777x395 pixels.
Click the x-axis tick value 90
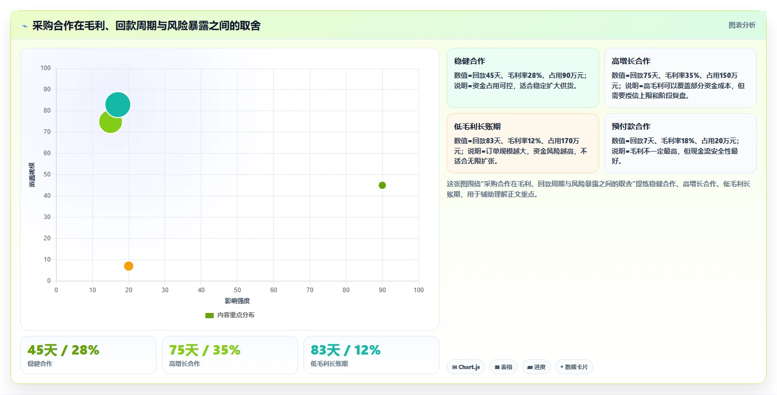click(382, 290)
